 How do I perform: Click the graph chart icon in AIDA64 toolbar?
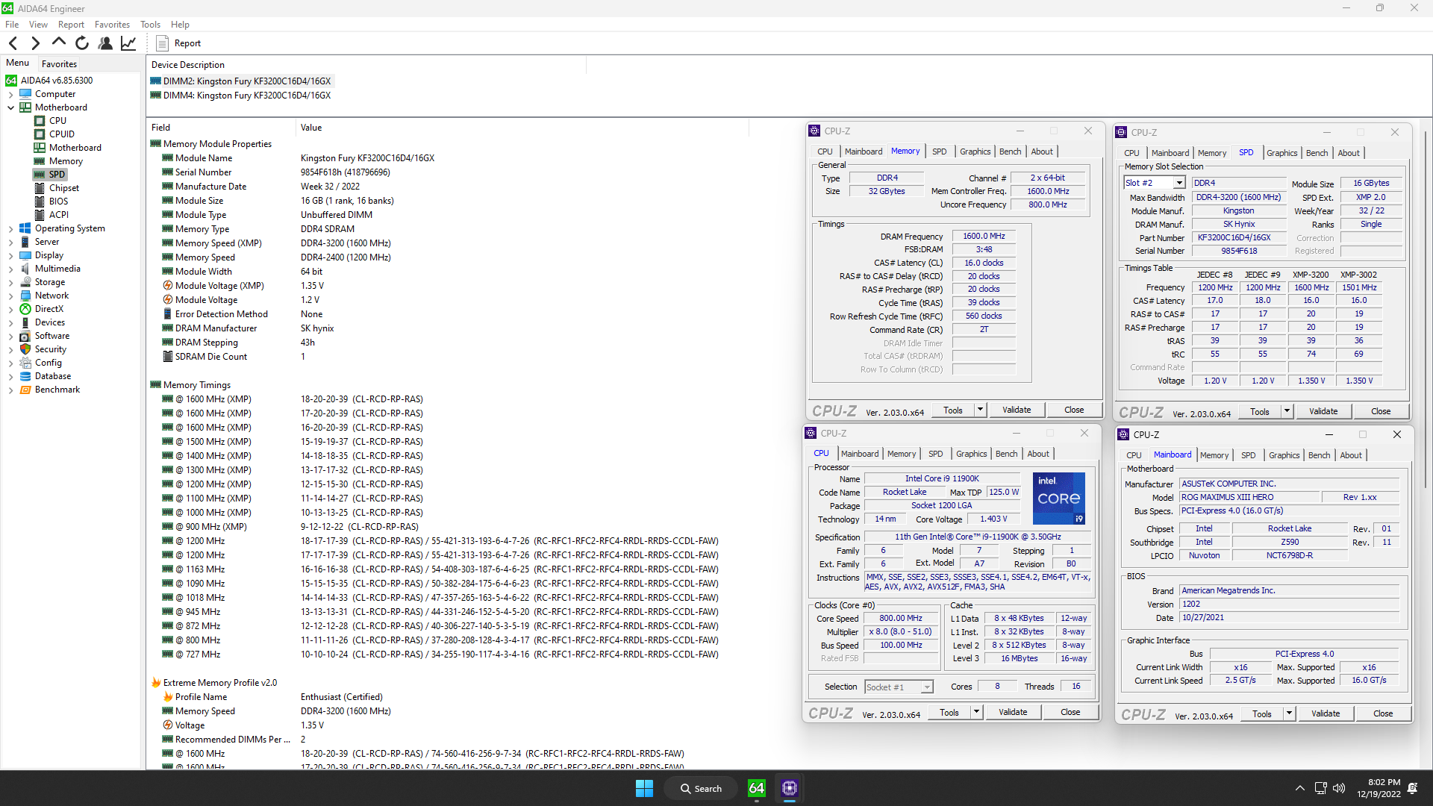pyautogui.click(x=128, y=43)
